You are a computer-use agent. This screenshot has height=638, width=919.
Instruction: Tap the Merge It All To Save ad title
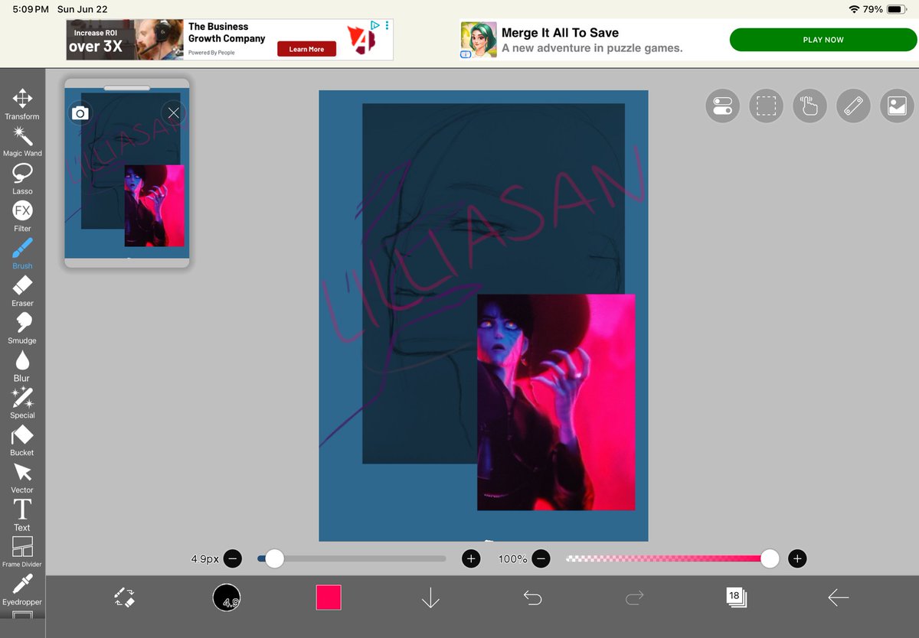click(560, 33)
